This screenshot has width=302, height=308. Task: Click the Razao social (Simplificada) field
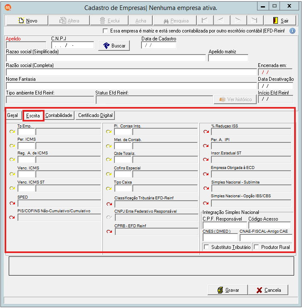(106, 58)
